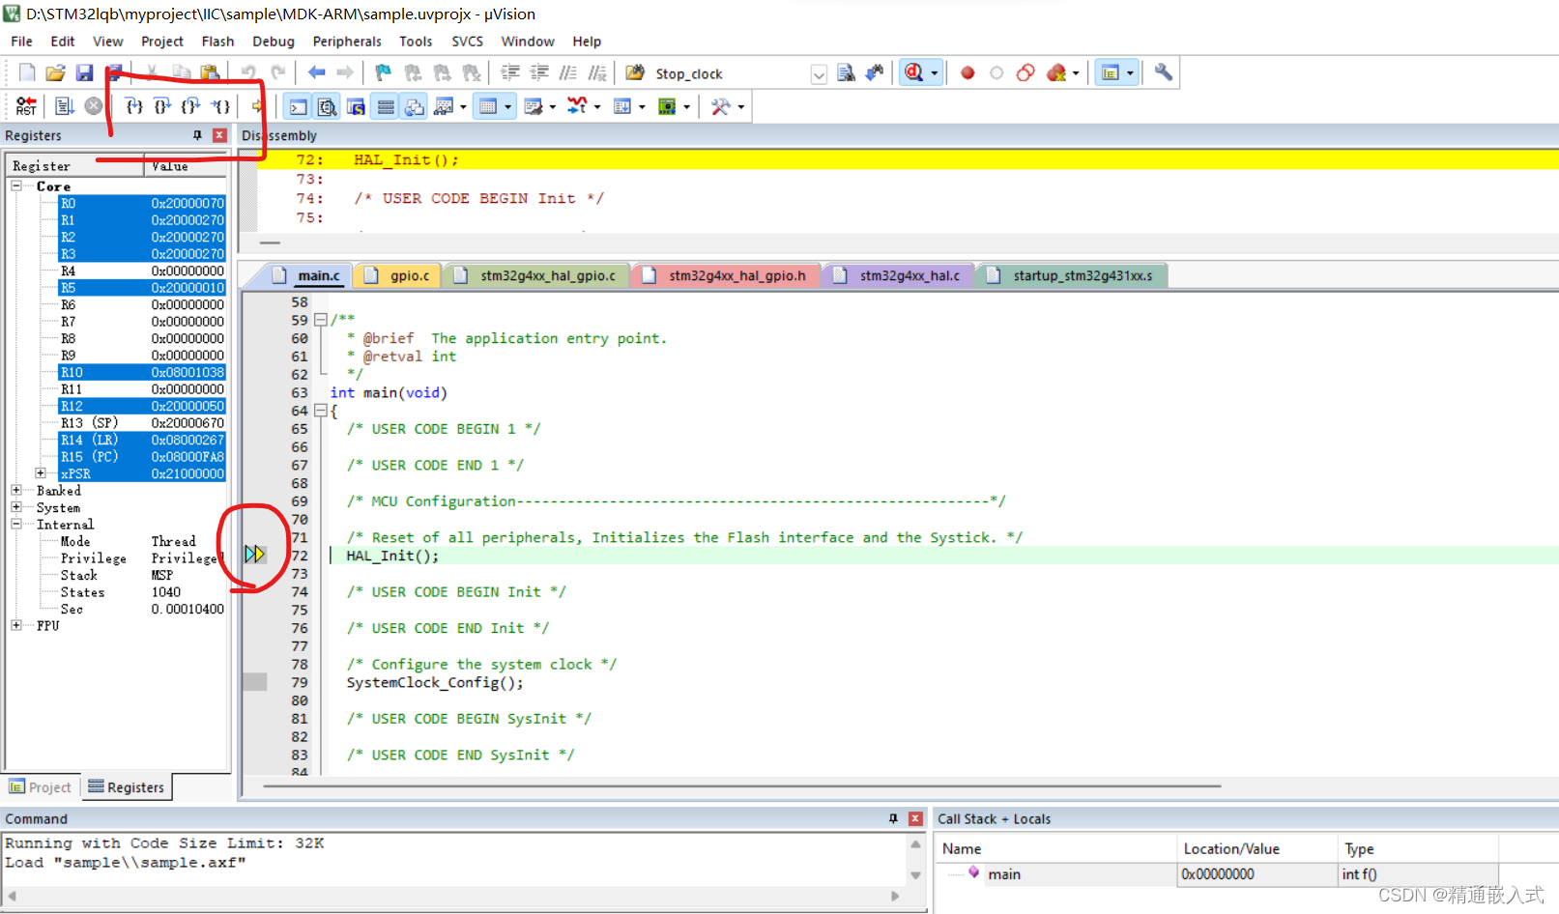Click the Find in Files icon
Viewport: 1559px width, 914px height.
coord(636,72)
